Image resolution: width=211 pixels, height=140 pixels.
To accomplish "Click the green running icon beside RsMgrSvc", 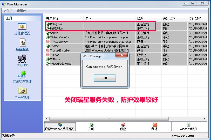I will click(48, 24).
